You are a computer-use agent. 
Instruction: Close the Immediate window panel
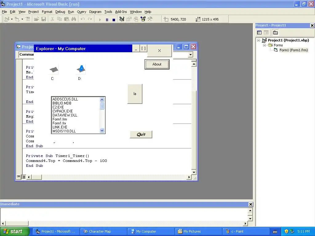pyautogui.click(x=250, y=204)
